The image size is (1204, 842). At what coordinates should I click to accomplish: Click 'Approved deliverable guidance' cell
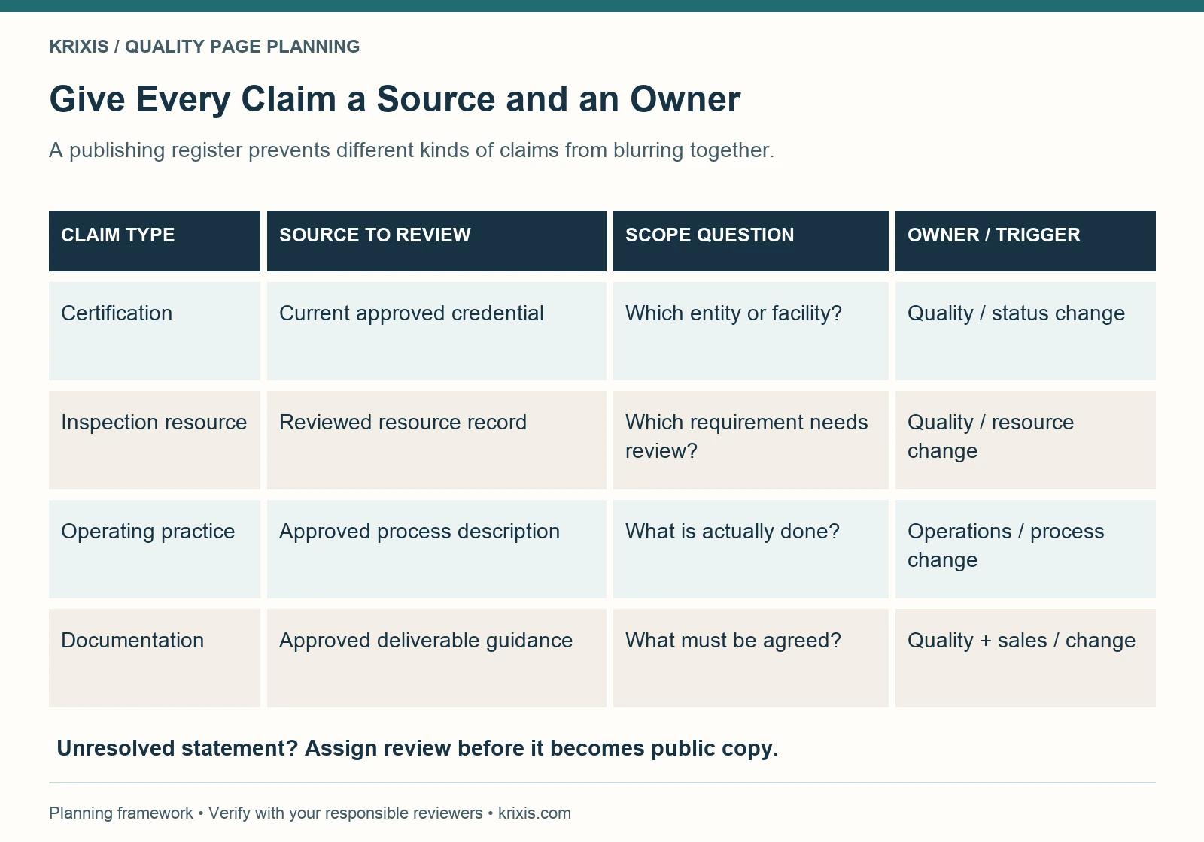tap(436, 658)
